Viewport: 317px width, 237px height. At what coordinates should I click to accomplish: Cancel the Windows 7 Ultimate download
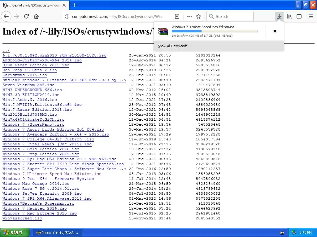point(275,31)
